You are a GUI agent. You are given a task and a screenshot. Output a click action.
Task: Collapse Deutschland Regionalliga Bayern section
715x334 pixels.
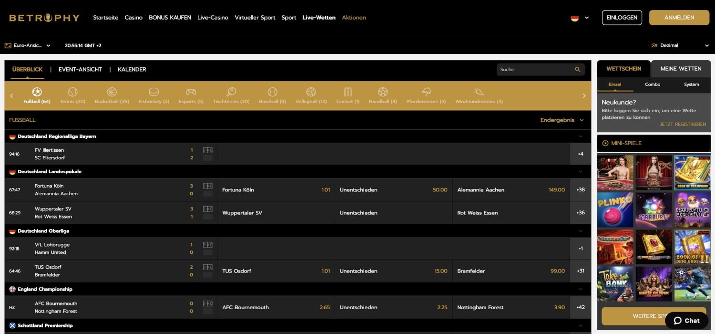point(580,136)
